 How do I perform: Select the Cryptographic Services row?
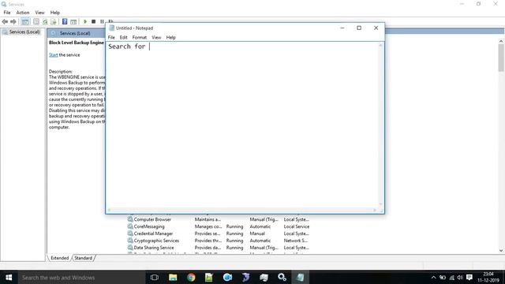(219, 241)
